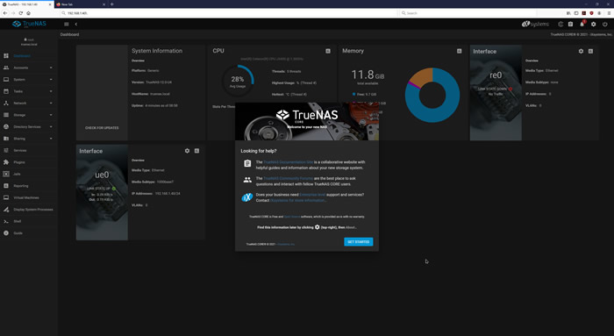The image size is (614, 336).
Task: Open Reporting in the sidebar
Action: point(29,186)
